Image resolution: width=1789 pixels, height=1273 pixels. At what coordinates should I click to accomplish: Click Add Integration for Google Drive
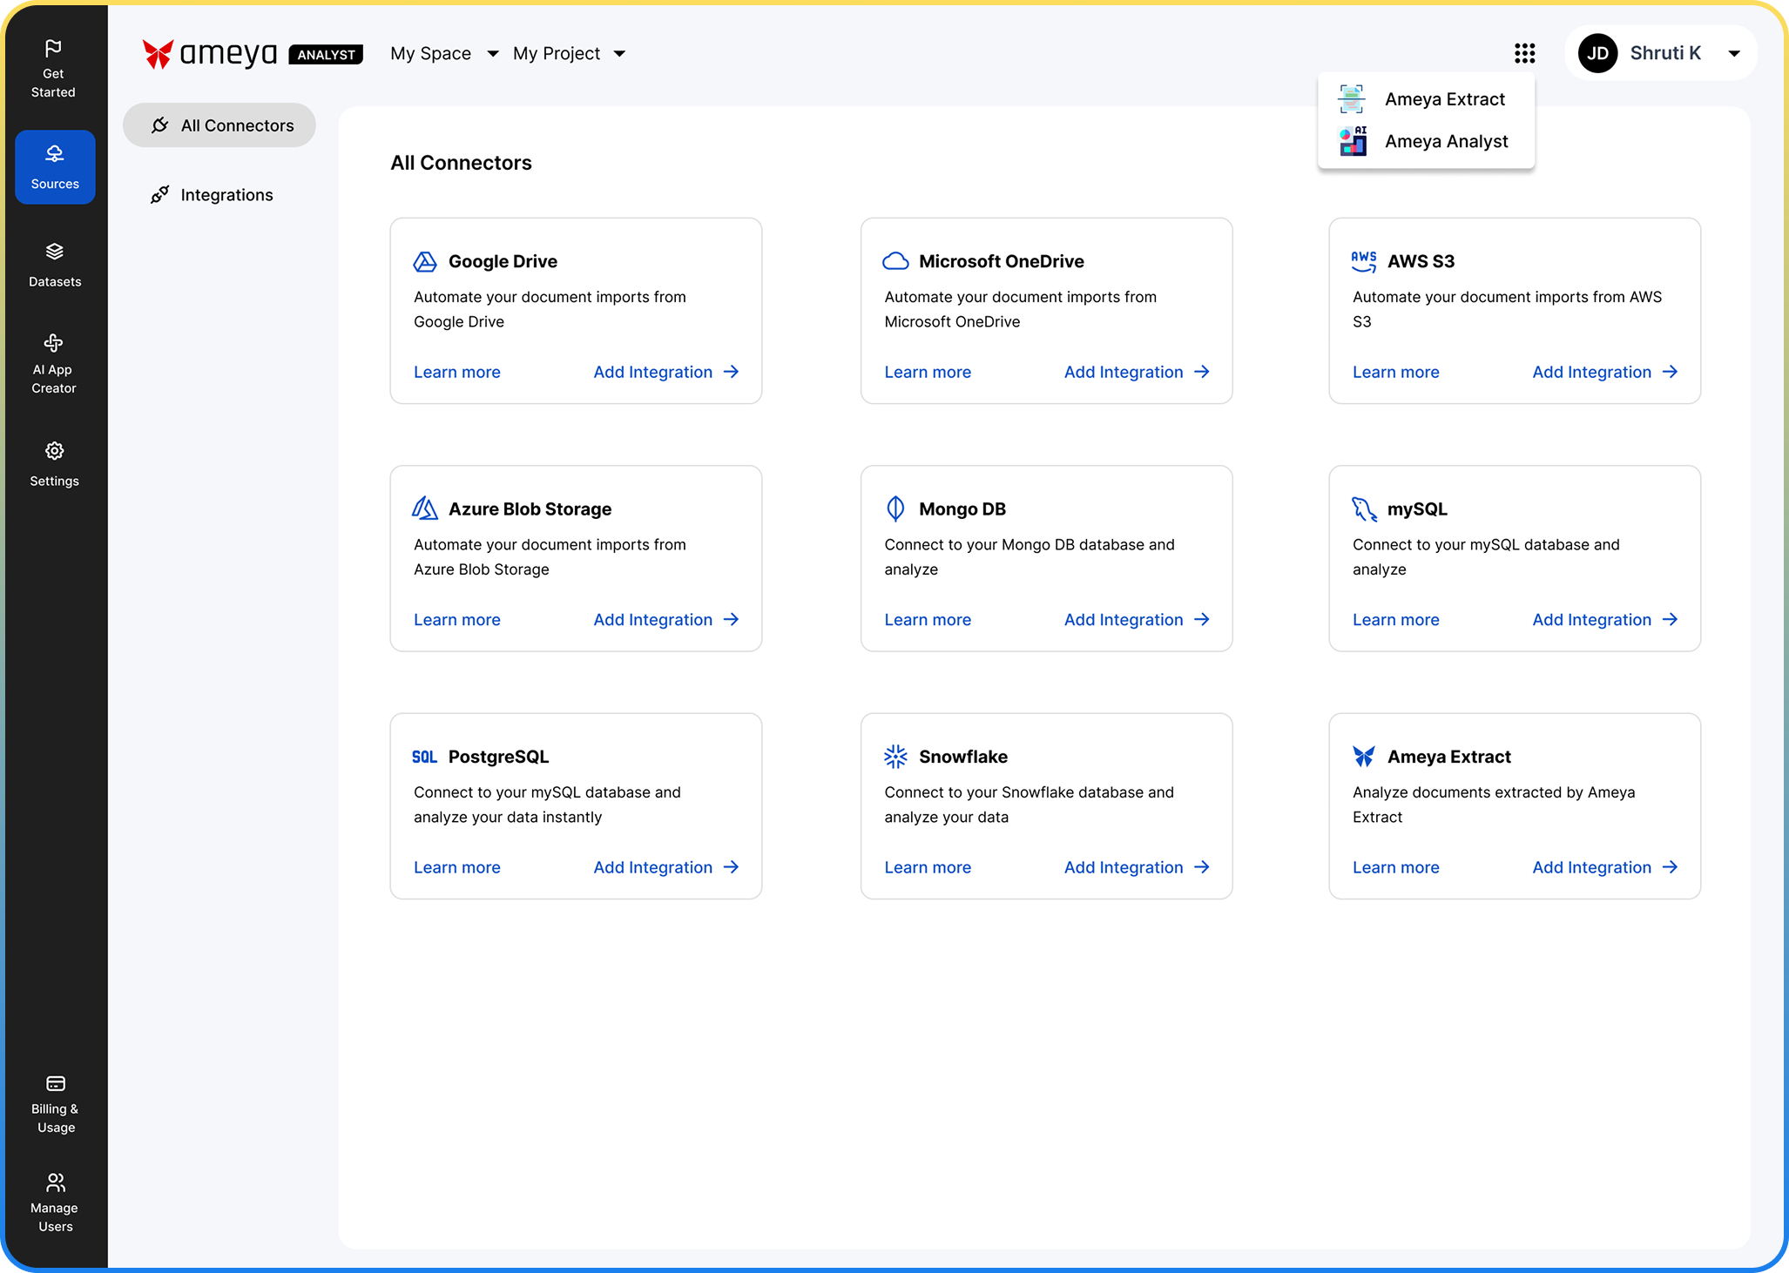click(665, 372)
